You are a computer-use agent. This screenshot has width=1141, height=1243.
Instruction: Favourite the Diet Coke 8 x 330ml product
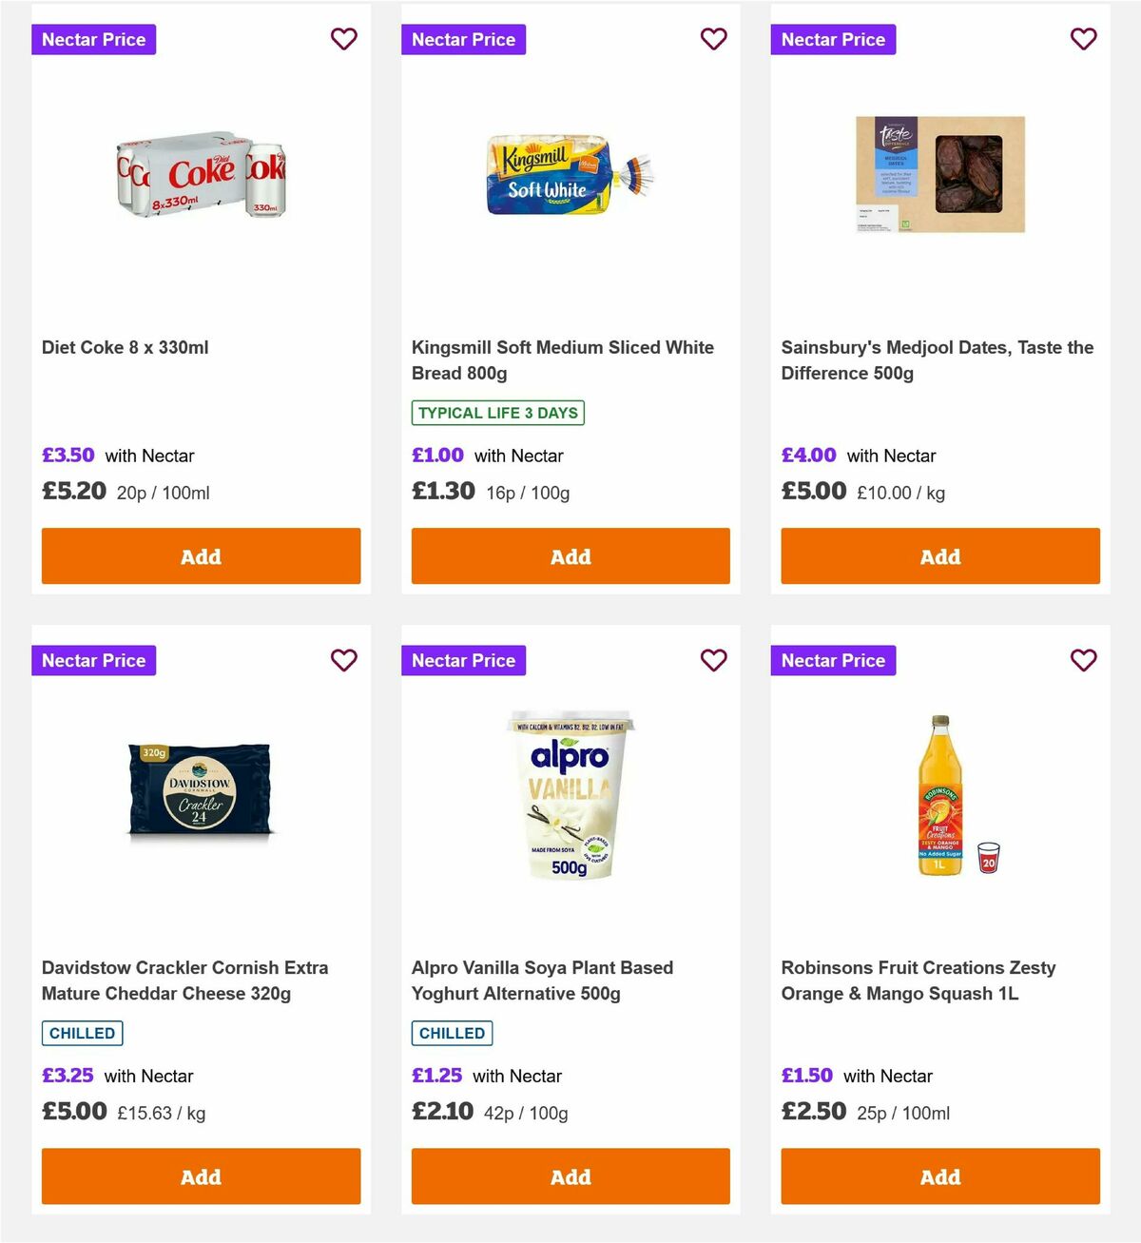tap(343, 39)
